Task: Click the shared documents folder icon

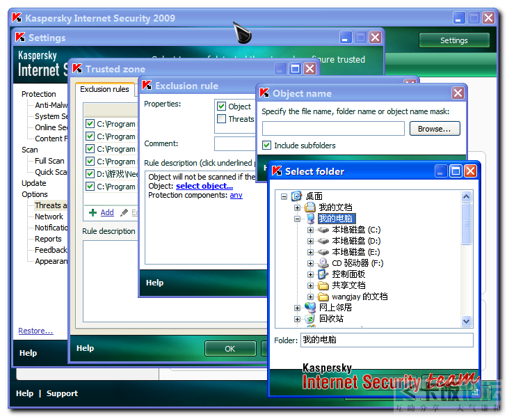Action: 323,285
